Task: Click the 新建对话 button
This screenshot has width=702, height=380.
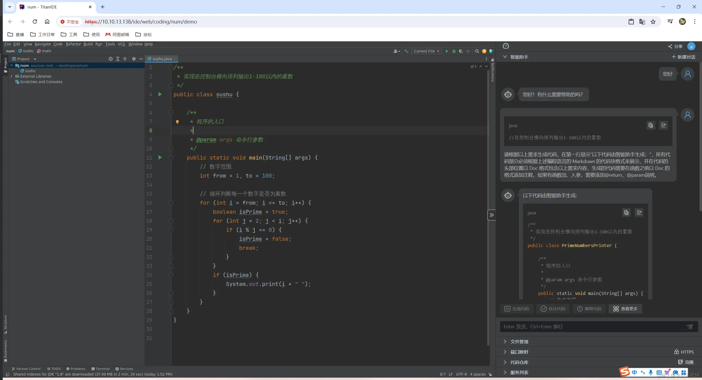Action: [x=684, y=57]
